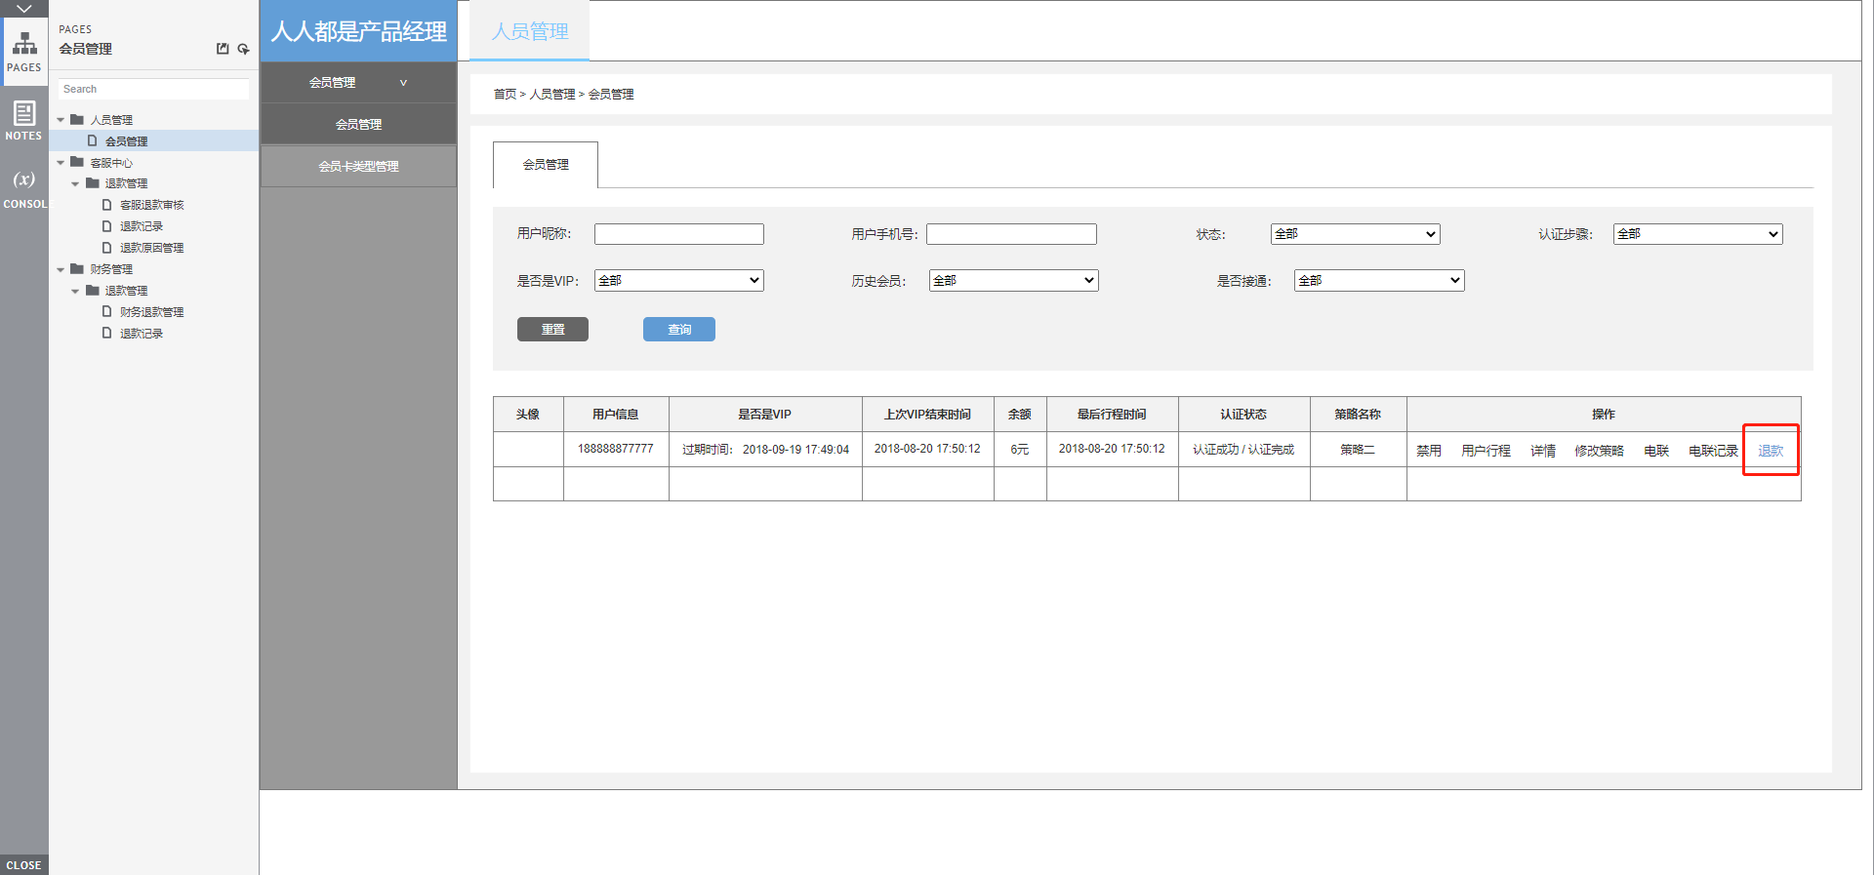The image size is (1874, 875).
Task: Open the NOTES panel icon
Action: tap(24, 121)
